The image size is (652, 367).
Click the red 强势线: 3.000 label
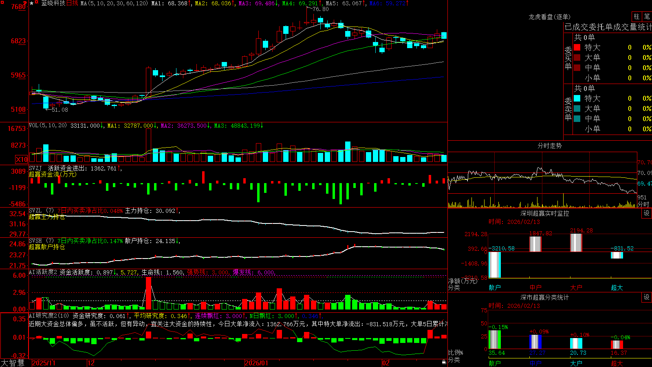point(208,272)
